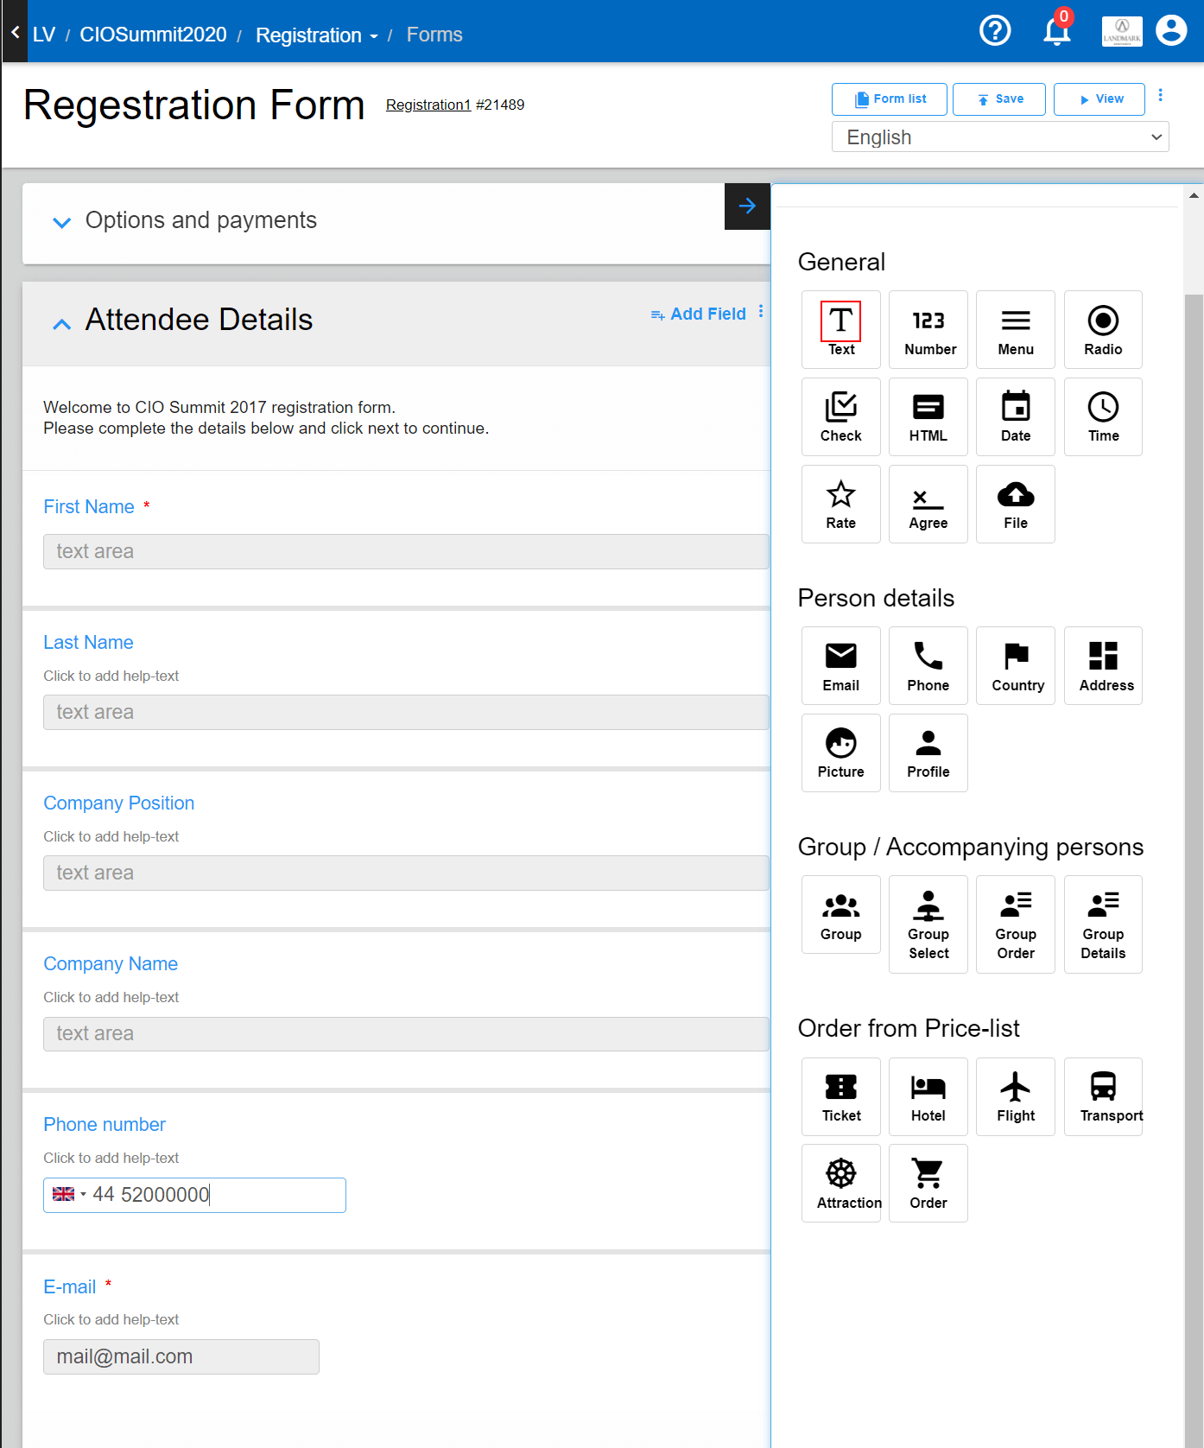Add a Ticket price-list field
Screen dimensions: 1204x1448
coord(840,1096)
